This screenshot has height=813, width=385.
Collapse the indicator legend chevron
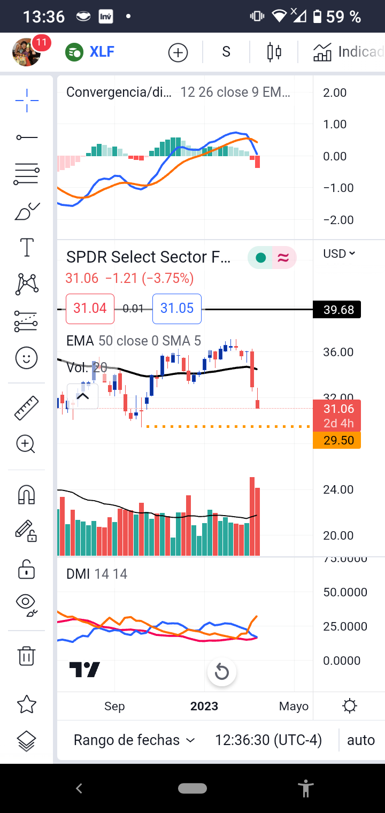[83, 396]
